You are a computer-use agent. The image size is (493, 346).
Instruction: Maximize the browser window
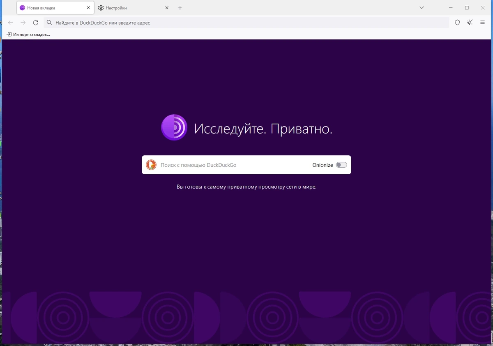click(x=467, y=8)
